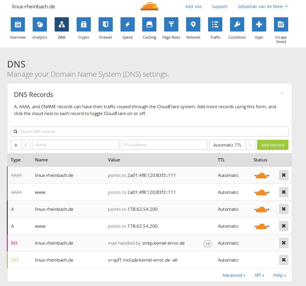Click the Add site link
The height and width of the screenshot is (286, 306).
(193, 7)
